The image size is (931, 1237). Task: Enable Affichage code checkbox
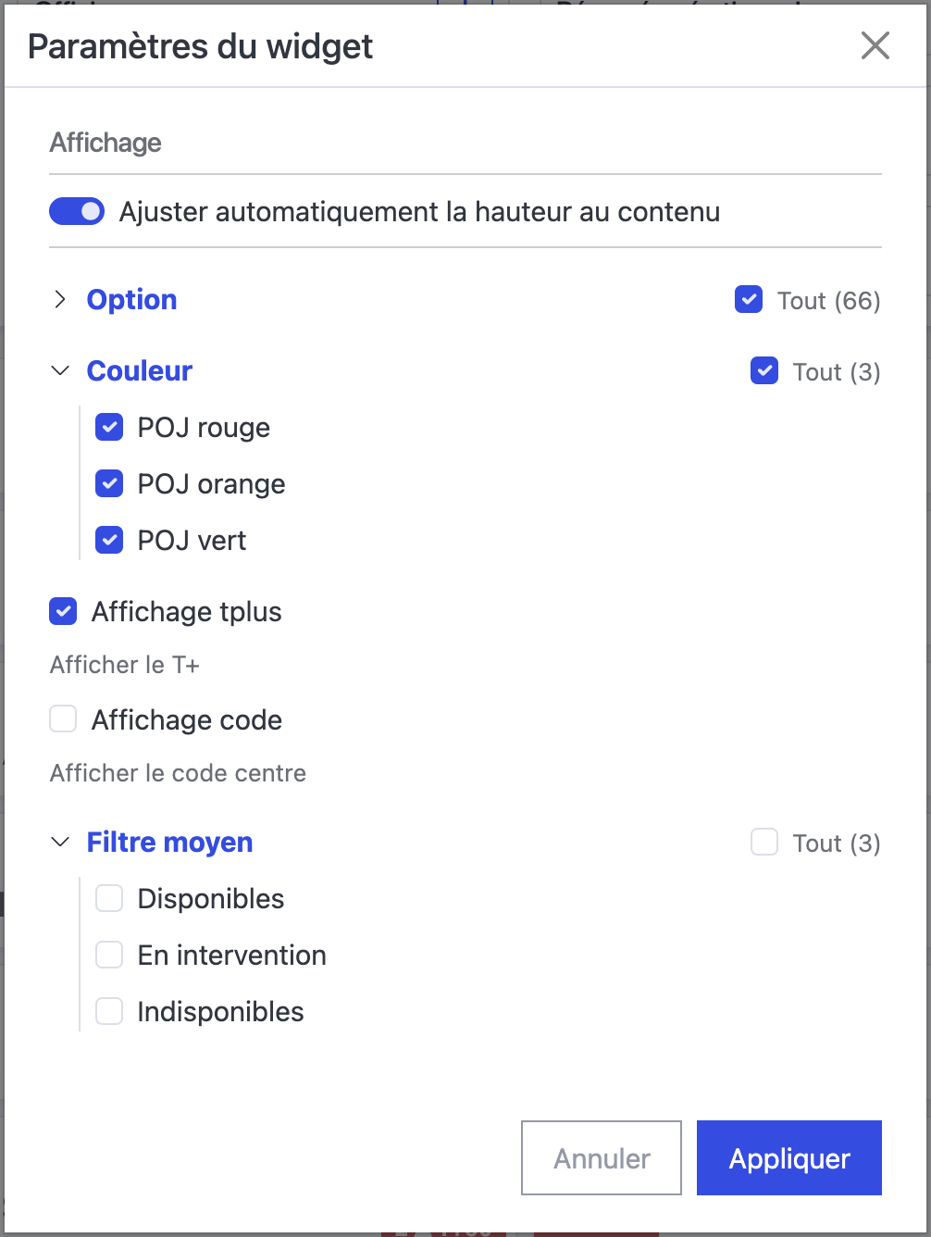point(63,719)
